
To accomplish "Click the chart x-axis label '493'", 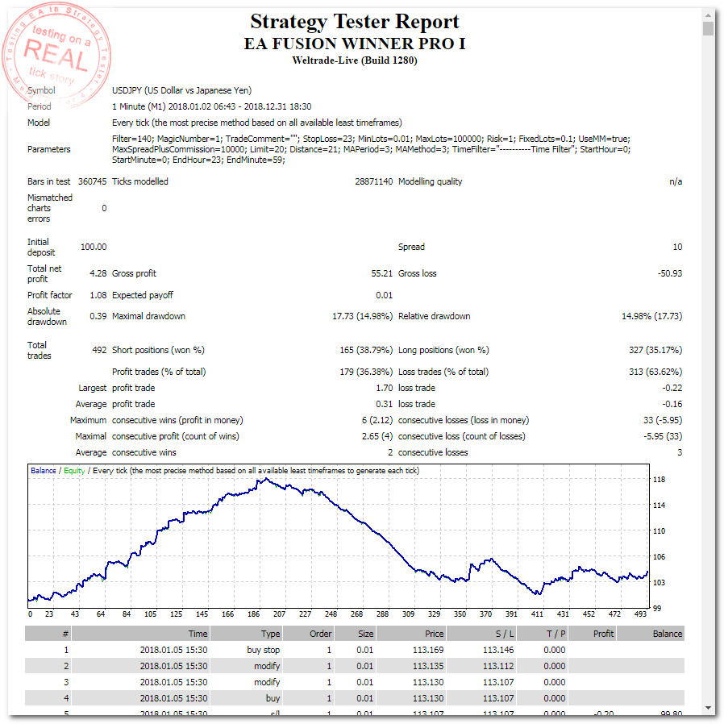I will coord(640,614).
